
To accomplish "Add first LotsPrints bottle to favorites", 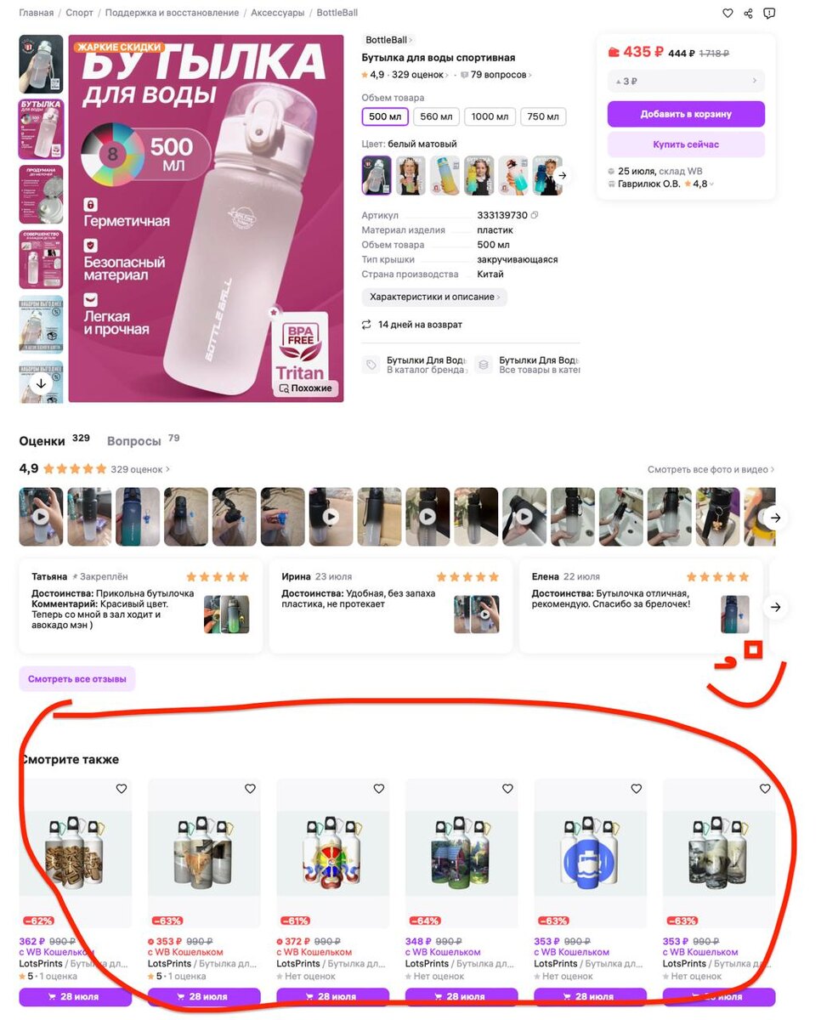I will pyautogui.click(x=122, y=789).
